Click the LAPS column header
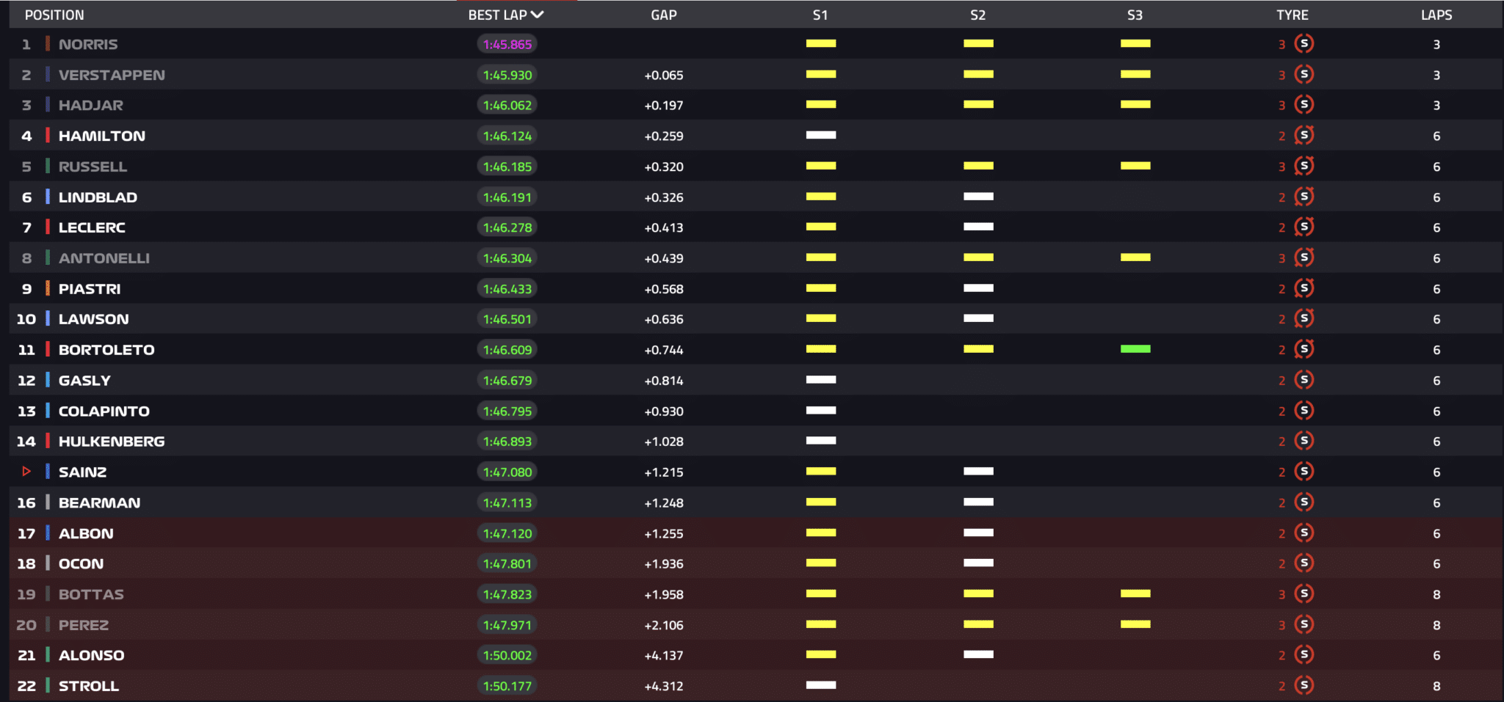Image resolution: width=1504 pixels, height=702 pixels. click(x=1436, y=15)
